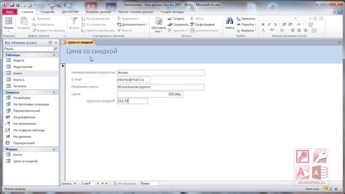Apply italic (К) formatting
This screenshot has height=194, width=345.
[269, 24]
